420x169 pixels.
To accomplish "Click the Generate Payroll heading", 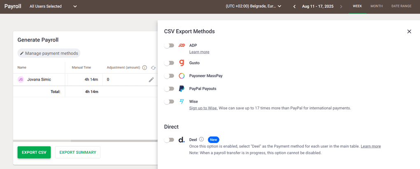I will pyautogui.click(x=38, y=40).
